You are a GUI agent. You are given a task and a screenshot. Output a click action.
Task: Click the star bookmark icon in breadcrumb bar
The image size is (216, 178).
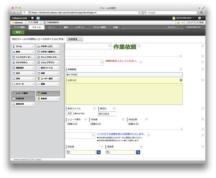tap(178, 22)
